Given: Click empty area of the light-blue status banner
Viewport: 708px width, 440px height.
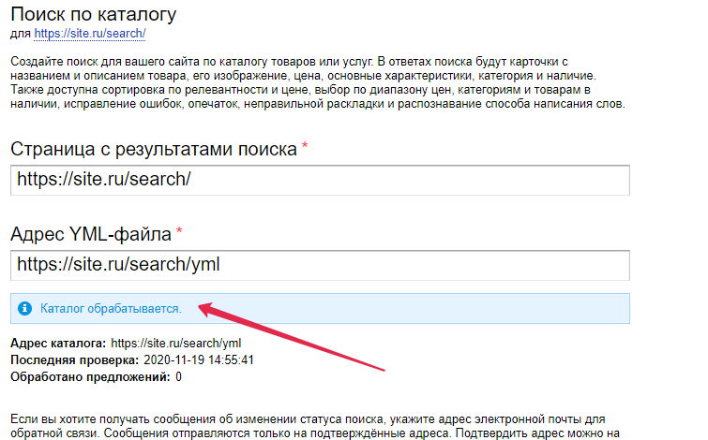Looking at the screenshot, I should point(469,308).
